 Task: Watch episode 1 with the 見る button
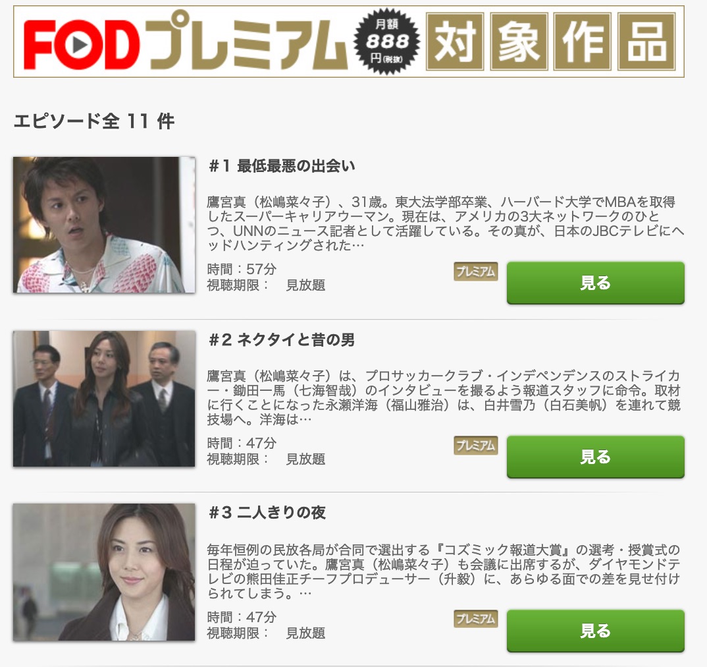(x=596, y=283)
